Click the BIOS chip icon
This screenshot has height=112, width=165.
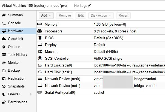(x=40, y=38)
